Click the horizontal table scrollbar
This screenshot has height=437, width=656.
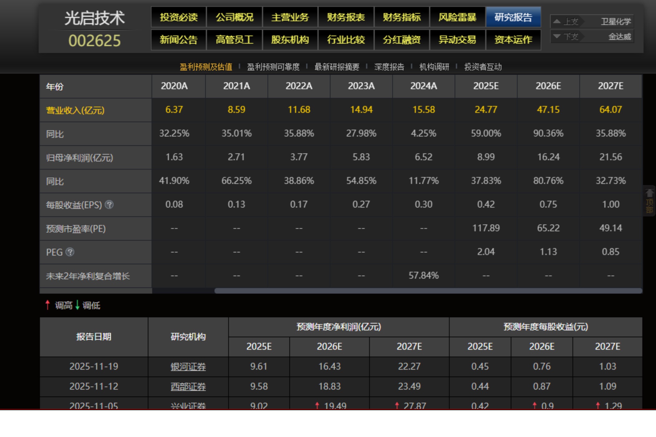(x=428, y=291)
